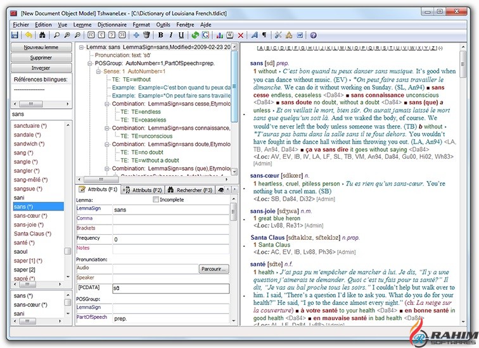Image resolution: width=479 pixels, height=348 pixels.
Task: Click the Frequency input field
Action: (x=171, y=239)
